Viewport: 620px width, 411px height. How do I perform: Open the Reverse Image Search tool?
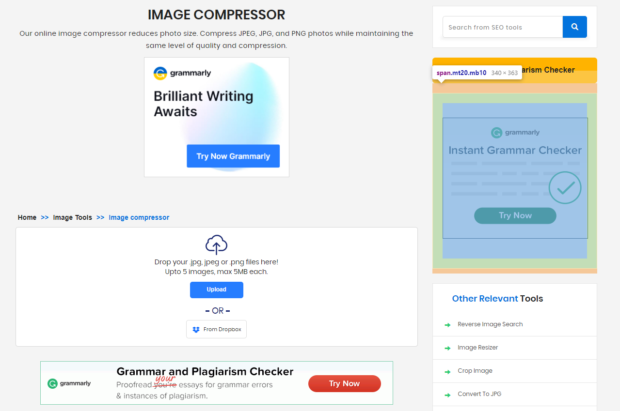point(490,324)
